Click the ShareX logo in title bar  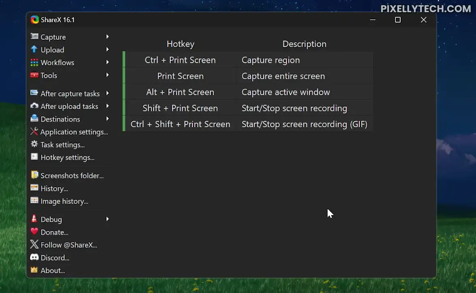tap(35, 20)
